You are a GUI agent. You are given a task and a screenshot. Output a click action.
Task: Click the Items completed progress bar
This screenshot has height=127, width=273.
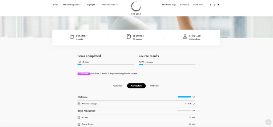[106, 65]
